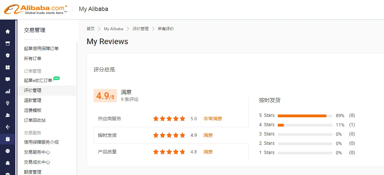Go to 运费模板 in the side menu

click(x=33, y=110)
